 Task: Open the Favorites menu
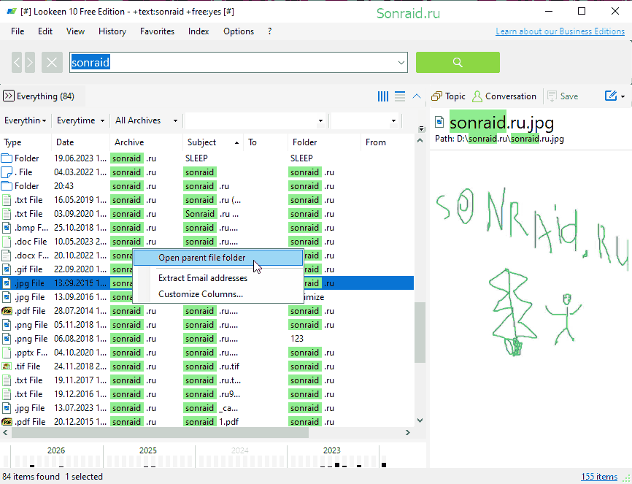pos(157,31)
